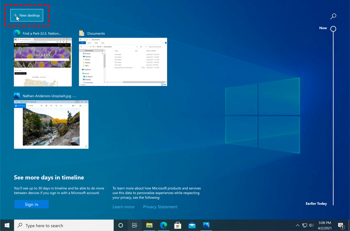This screenshot has width=350, height=231.
Task: Click the Windows Start button
Action: pos(7,225)
